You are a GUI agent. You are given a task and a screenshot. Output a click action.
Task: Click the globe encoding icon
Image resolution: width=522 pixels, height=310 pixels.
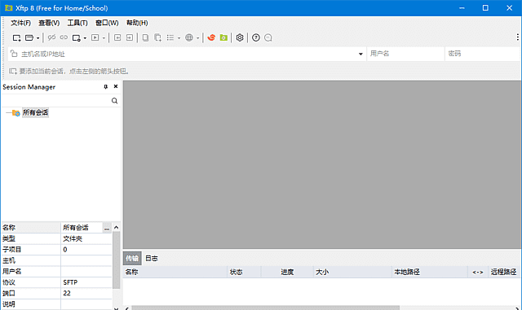[189, 37]
